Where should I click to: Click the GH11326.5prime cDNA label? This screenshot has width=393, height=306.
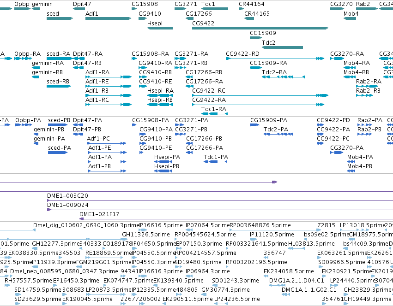[x=146, y=235]
